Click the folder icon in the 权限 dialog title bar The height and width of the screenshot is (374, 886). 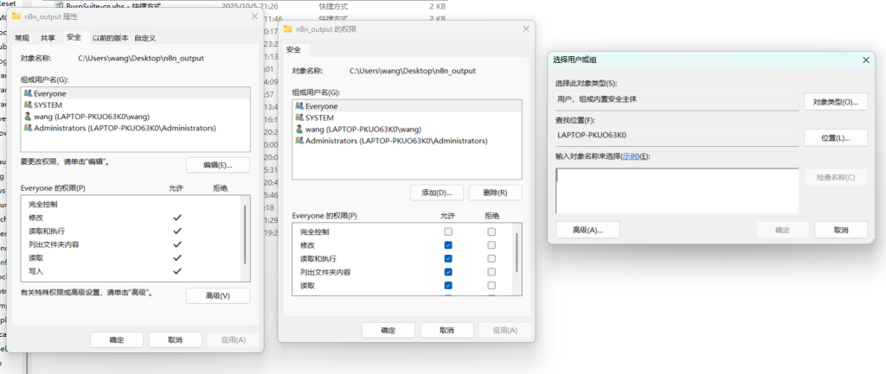288,29
